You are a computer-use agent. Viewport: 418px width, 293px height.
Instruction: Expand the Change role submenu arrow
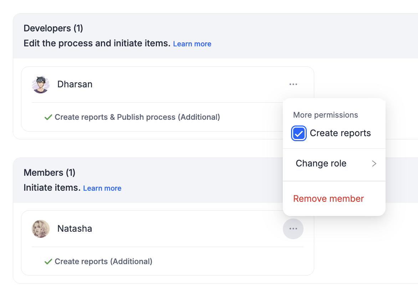click(x=374, y=164)
